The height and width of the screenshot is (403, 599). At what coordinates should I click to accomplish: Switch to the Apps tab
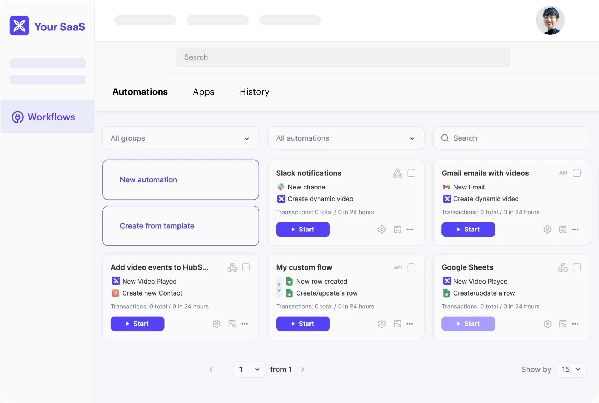click(x=203, y=92)
